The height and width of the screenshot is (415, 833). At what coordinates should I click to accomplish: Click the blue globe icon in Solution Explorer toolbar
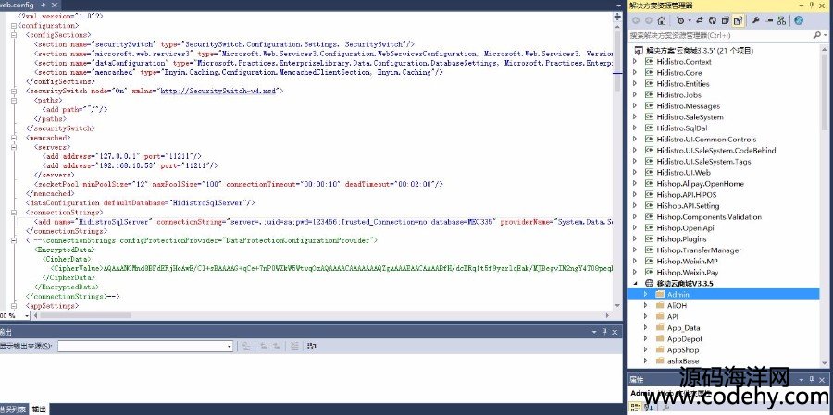point(799,20)
